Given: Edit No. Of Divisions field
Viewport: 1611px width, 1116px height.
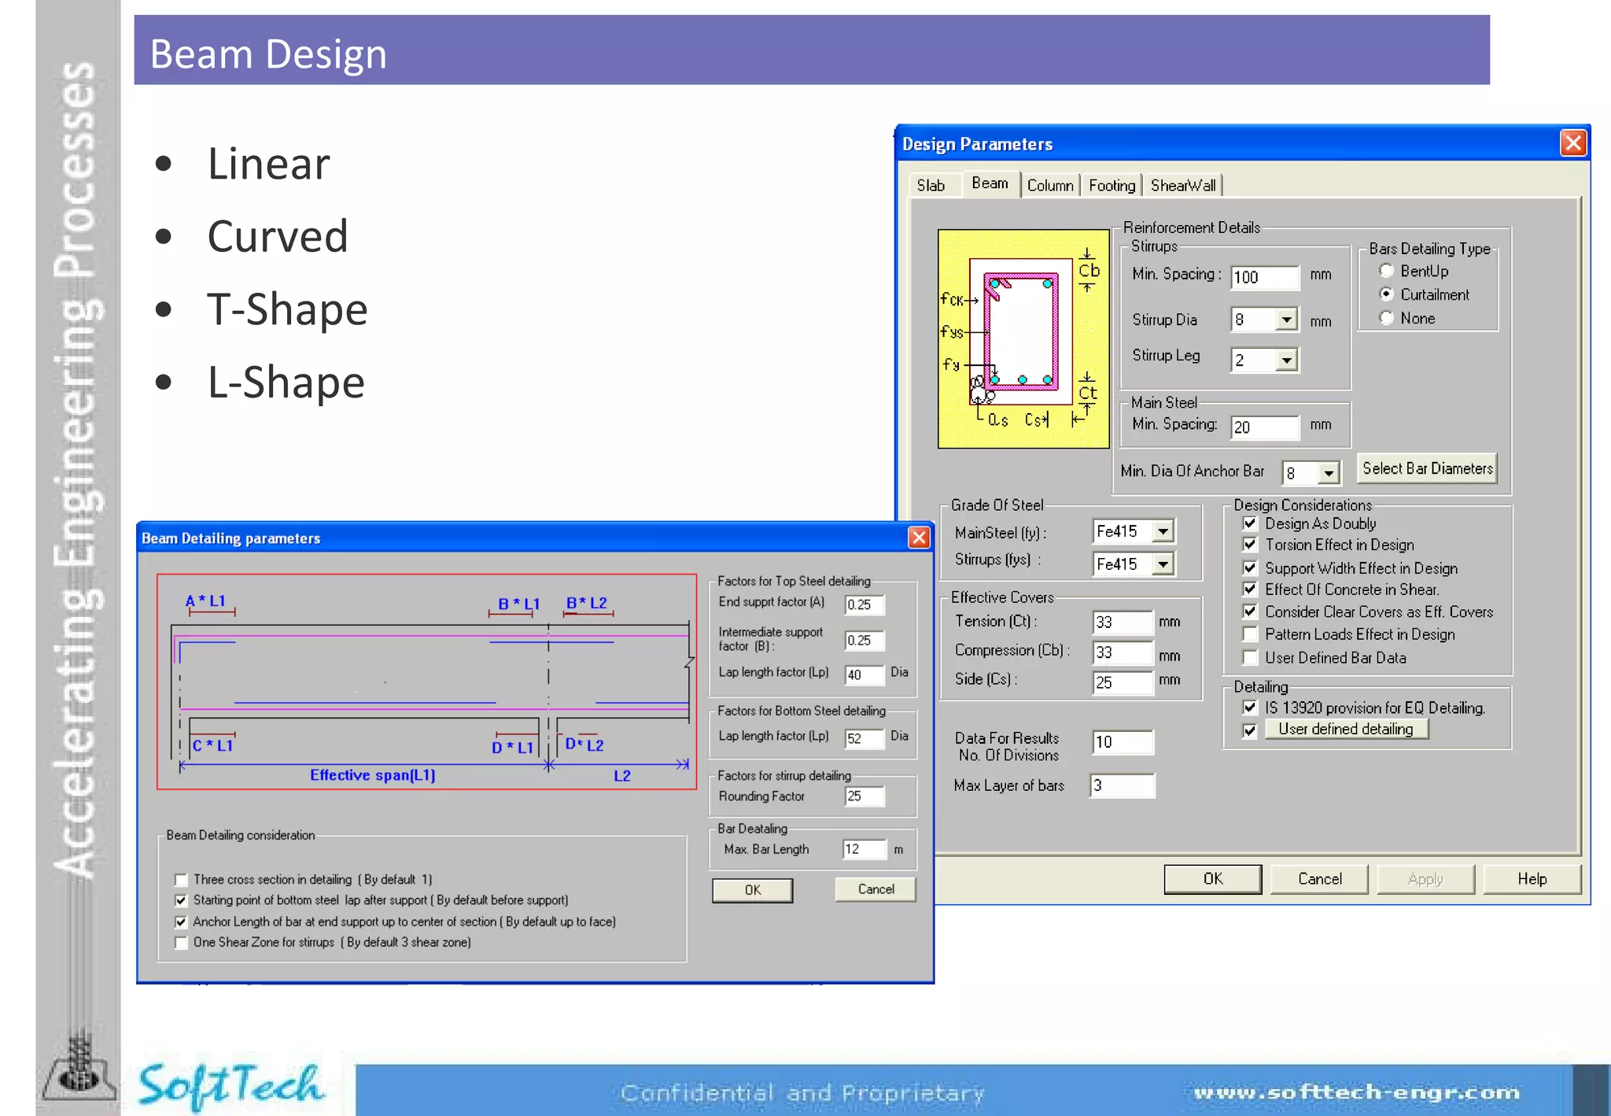Looking at the screenshot, I should coord(1123,742).
